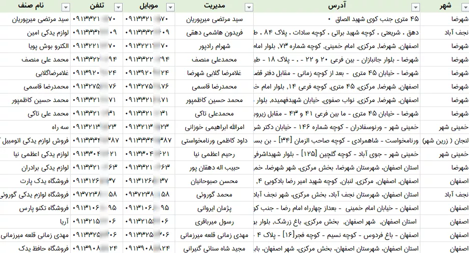This screenshot has height=253, width=469.
Task: Select the header cell text نام صنف
Action: [x=31, y=5]
